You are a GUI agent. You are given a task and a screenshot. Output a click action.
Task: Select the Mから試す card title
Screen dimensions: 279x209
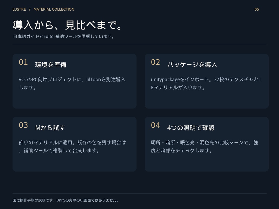50,128
